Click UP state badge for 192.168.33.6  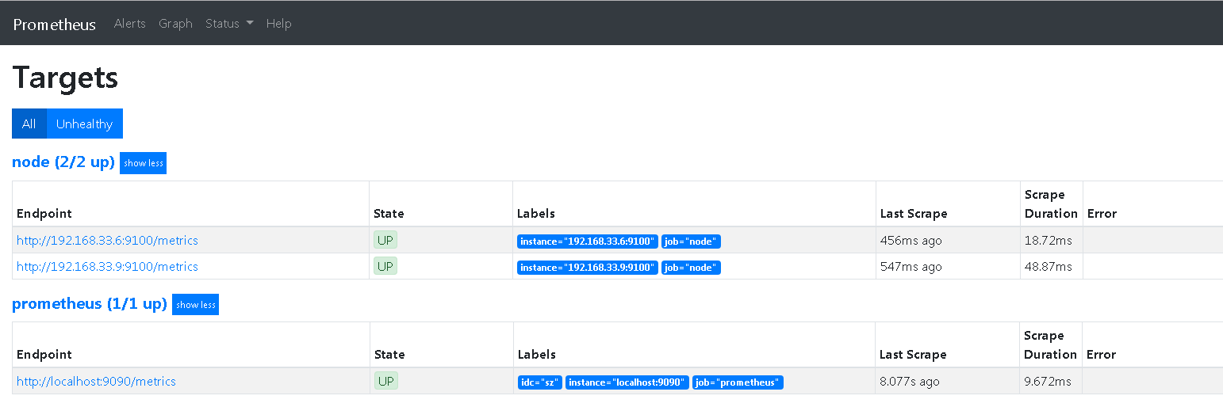[x=385, y=241]
